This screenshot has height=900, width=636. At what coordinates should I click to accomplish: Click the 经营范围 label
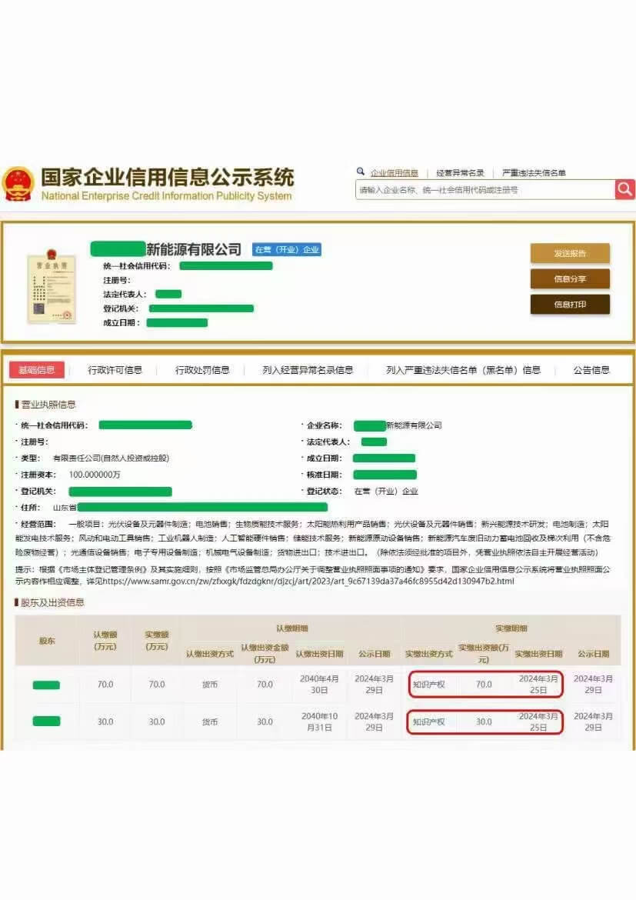[38, 524]
